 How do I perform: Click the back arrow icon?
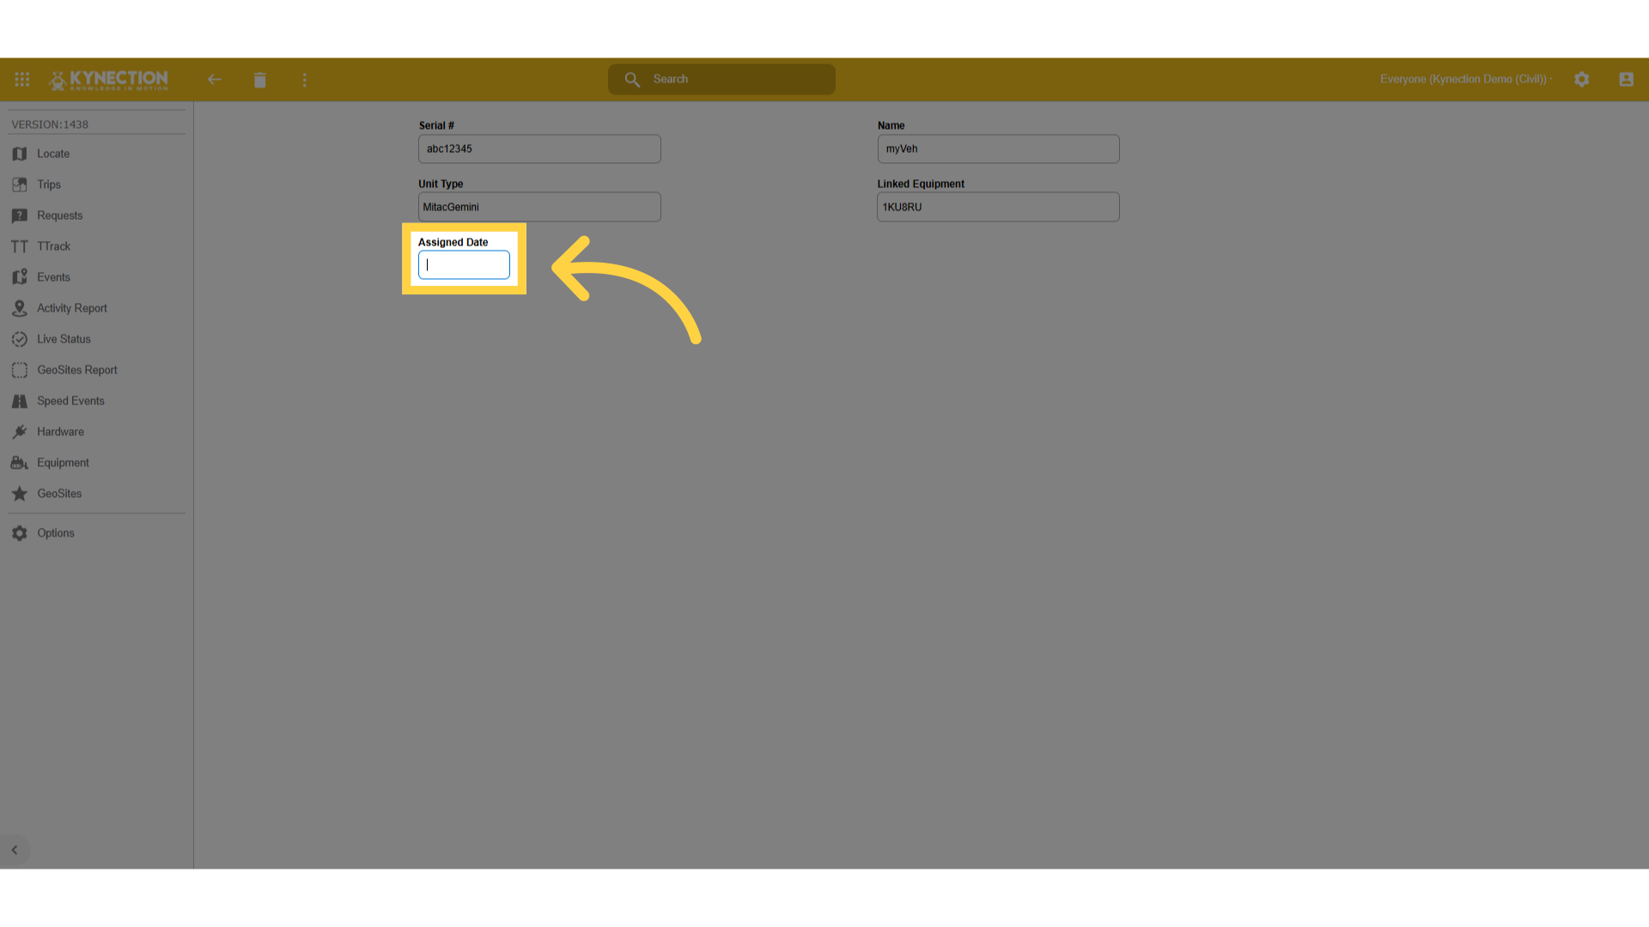(x=215, y=80)
